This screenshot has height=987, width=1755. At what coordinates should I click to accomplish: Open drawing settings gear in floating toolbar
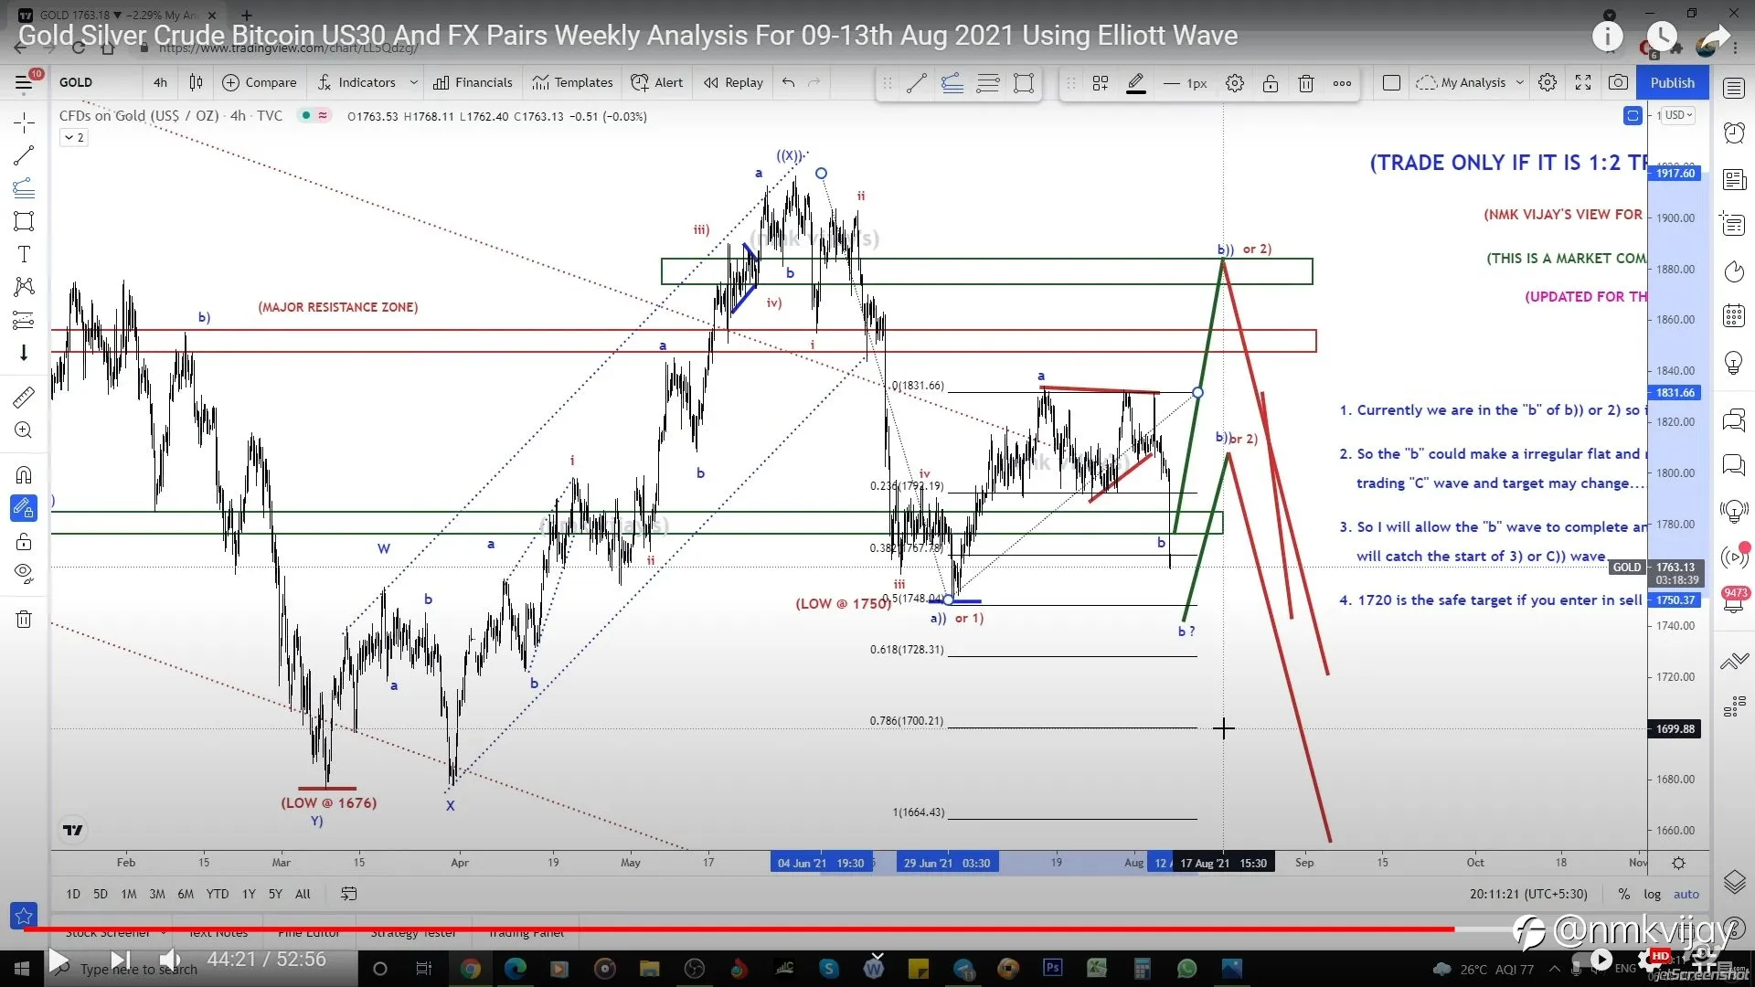tap(1235, 83)
